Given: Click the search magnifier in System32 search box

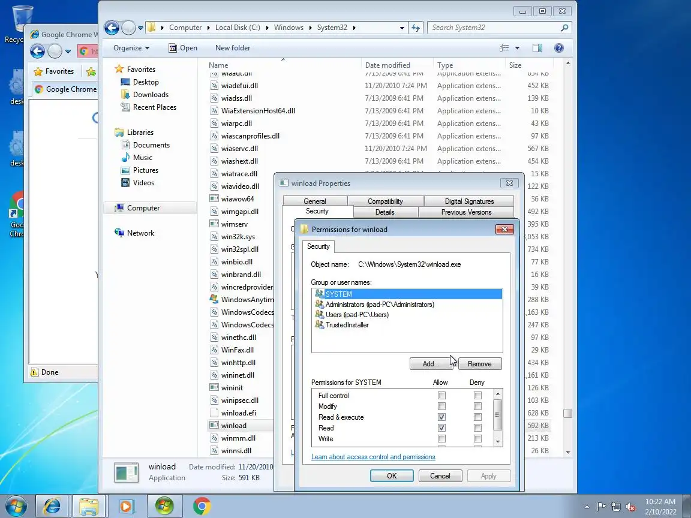Looking at the screenshot, I should (x=564, y=28).
